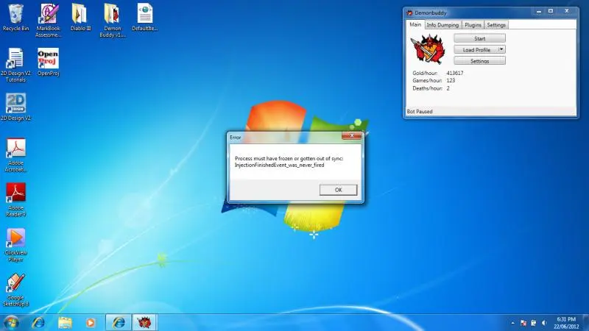589x331 pixels.
Task: Expand the Load Profile dropdown arrow
Action: [501, 49]
